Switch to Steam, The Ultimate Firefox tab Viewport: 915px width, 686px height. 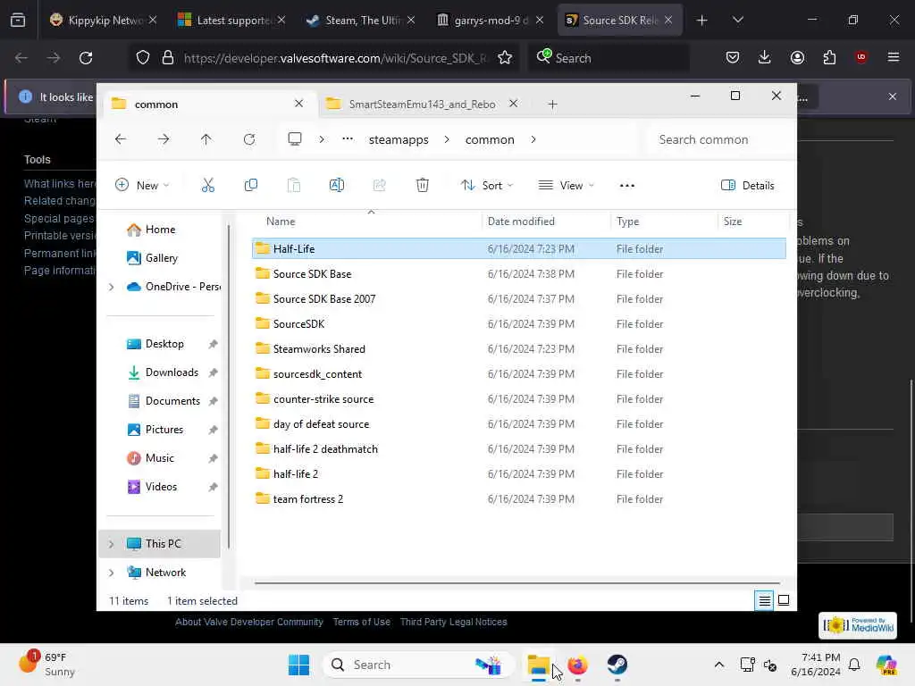[x=361, y=20]
